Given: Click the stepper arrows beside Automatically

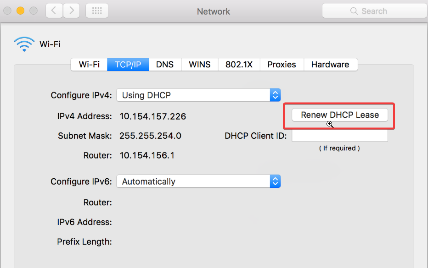Looking at the screenshot, I should click(x=275, y=181).
